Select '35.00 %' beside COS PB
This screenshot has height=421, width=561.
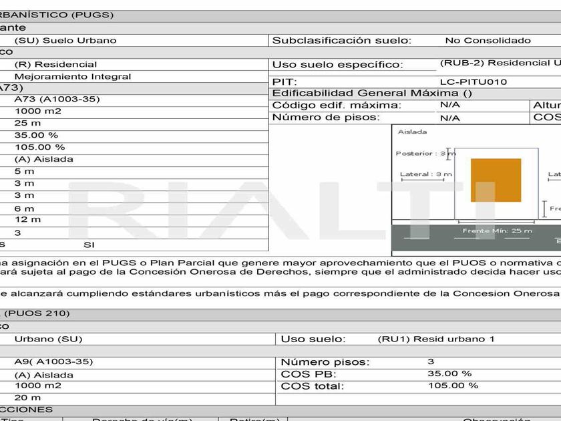point(449,374)
